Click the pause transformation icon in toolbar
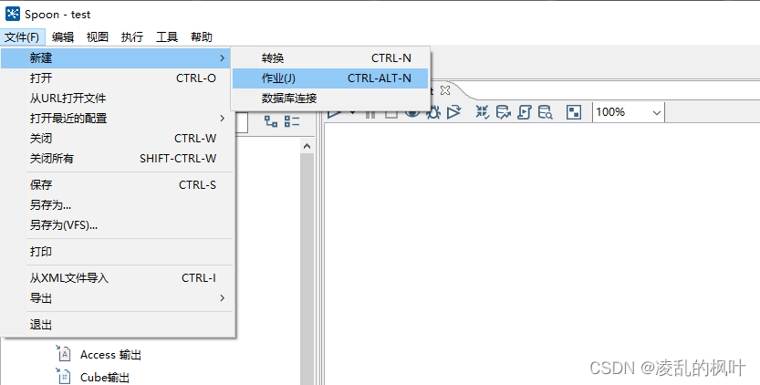This screenshot has height=385, width=760. coord(370,112)
